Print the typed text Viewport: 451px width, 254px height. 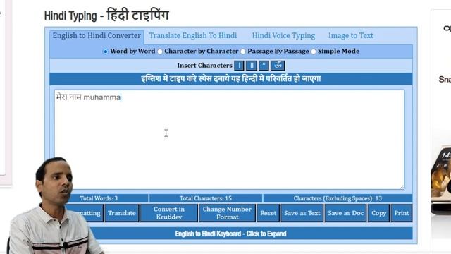pos(402,213)
